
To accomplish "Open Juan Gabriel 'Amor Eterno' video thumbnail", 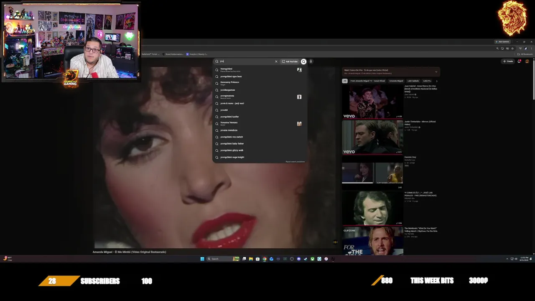I will (372, 102).
